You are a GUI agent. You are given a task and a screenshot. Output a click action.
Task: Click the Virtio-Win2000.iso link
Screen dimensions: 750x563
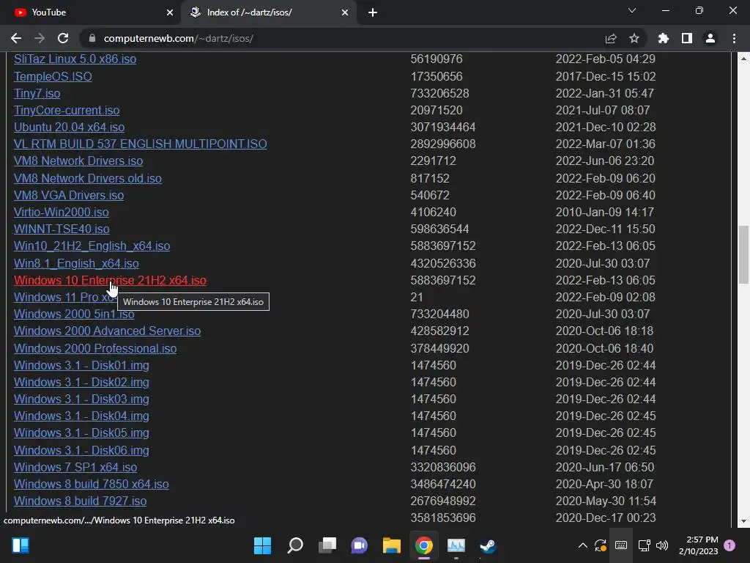click(x=62, y=212)
